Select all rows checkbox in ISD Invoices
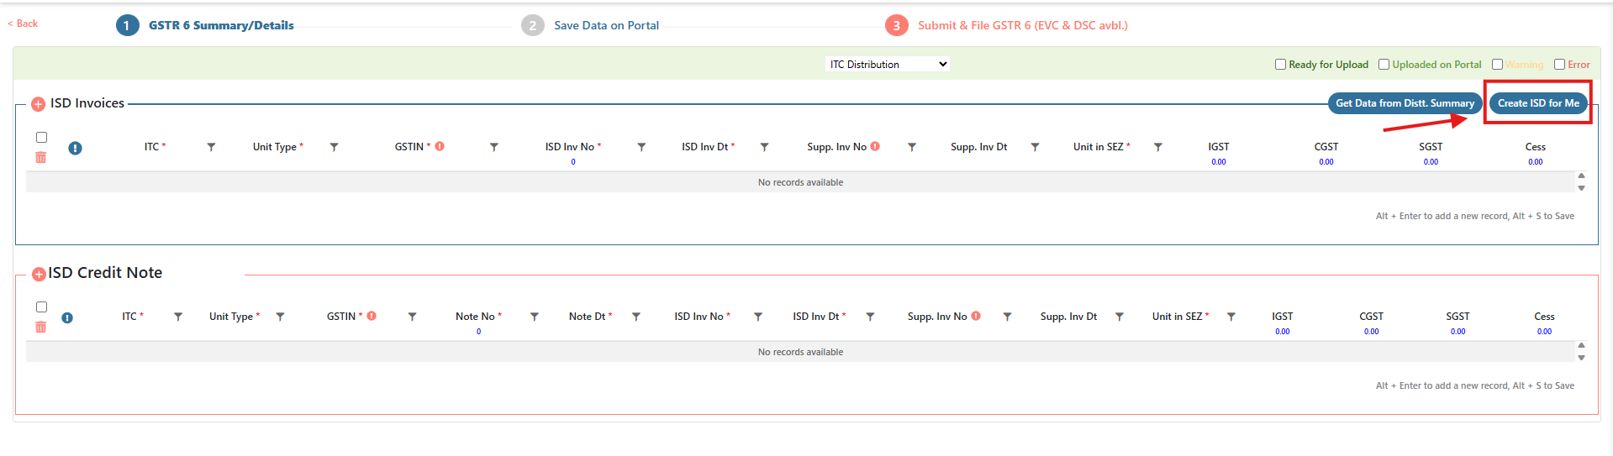This screenshot has height=456, width=1613. point(41,137)
